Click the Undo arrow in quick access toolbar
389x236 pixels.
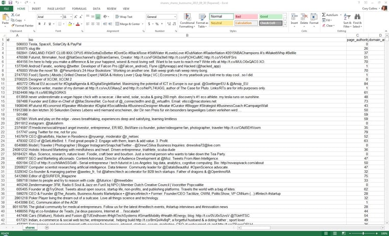tap(17, 3)
